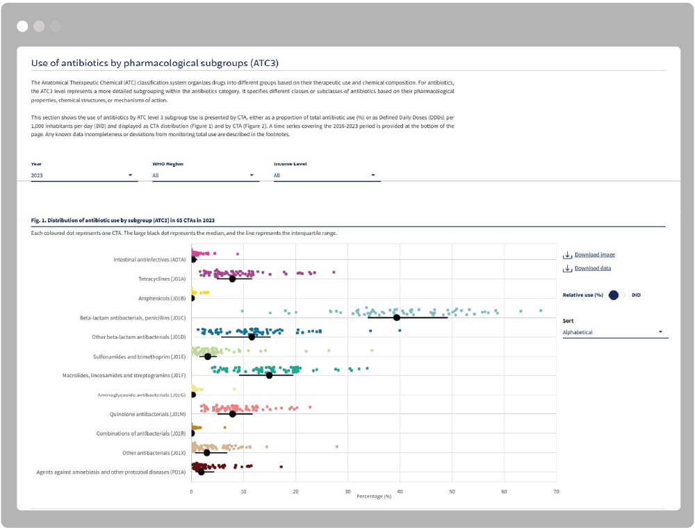Open the Year dropdown showing 2023
695x528 pixels.
pos(83,176)
